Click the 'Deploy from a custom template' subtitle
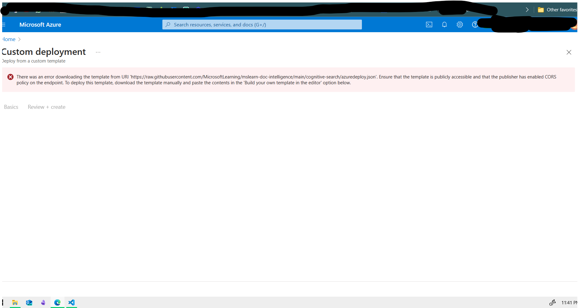 click(34, 61)
